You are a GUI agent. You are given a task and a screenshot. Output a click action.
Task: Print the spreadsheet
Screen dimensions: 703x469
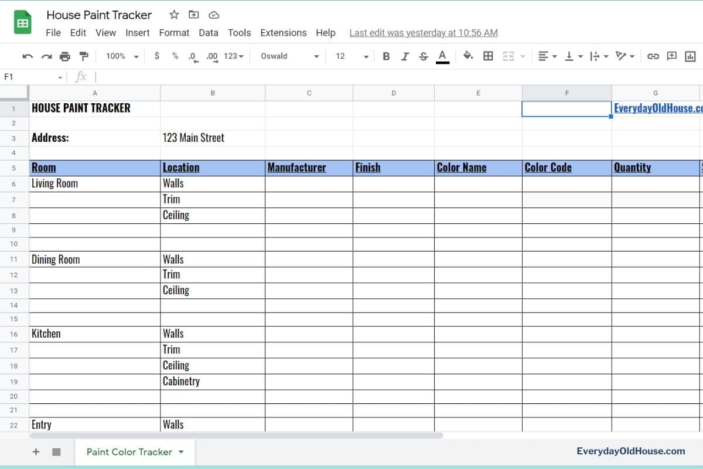65,56
